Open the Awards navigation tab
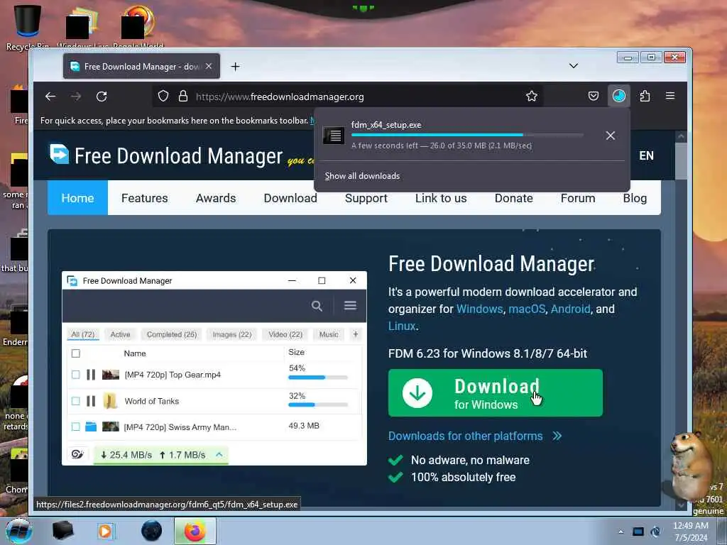The height and width of the screenshot is (545, 727). click(216, 198)
